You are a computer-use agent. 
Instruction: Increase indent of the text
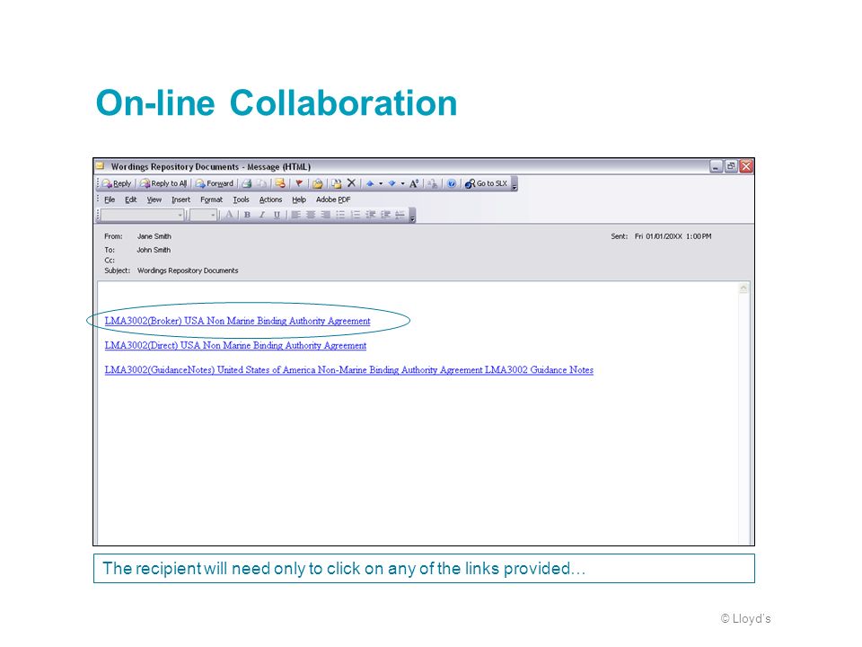[x=385, y=215]
